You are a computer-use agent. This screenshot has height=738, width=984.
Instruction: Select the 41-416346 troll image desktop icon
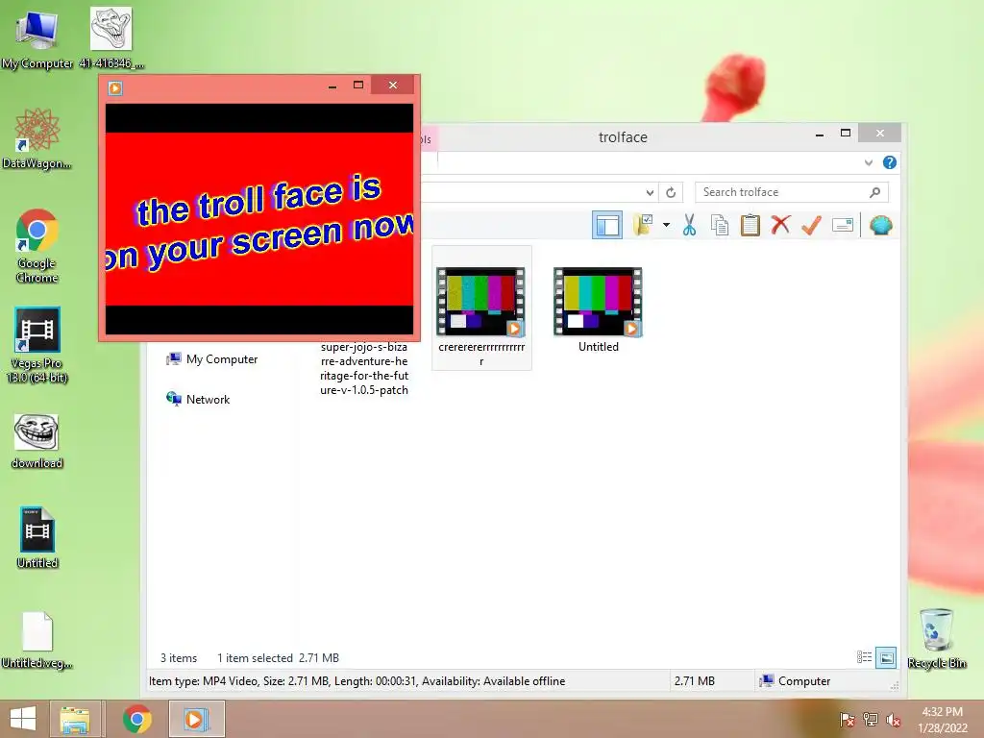tap(111, 37)
